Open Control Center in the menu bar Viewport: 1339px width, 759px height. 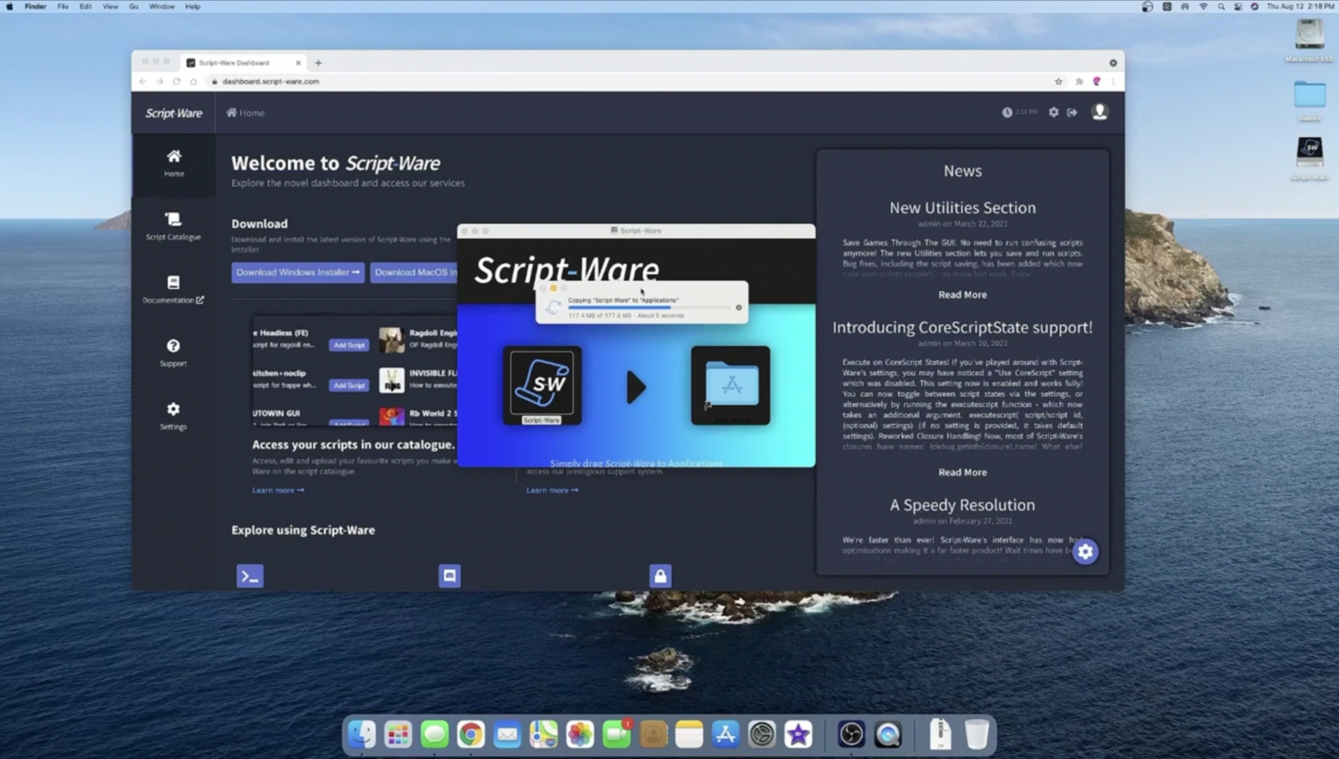click(x=1238, y=6)
